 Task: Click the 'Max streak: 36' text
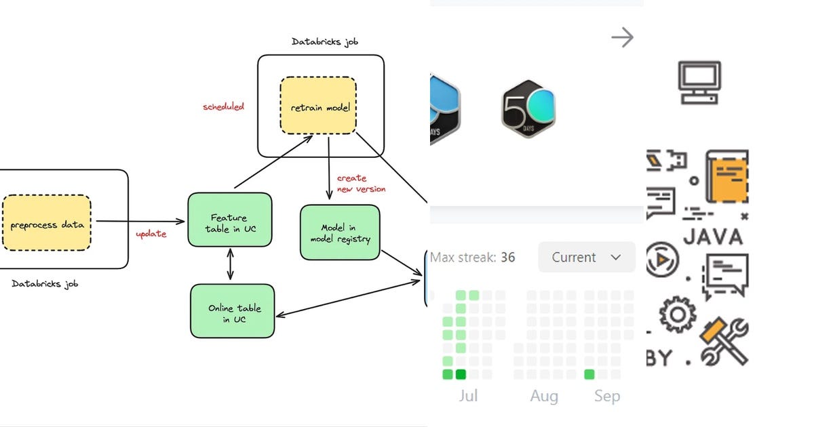pos(473,258)
